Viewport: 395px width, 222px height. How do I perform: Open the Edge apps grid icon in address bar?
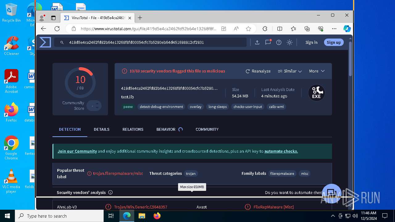pos(224,29)
